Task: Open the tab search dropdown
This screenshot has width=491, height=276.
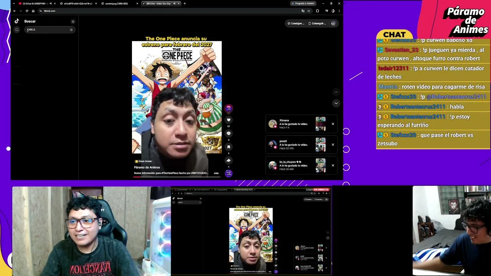Action: (x=14, y=3)
